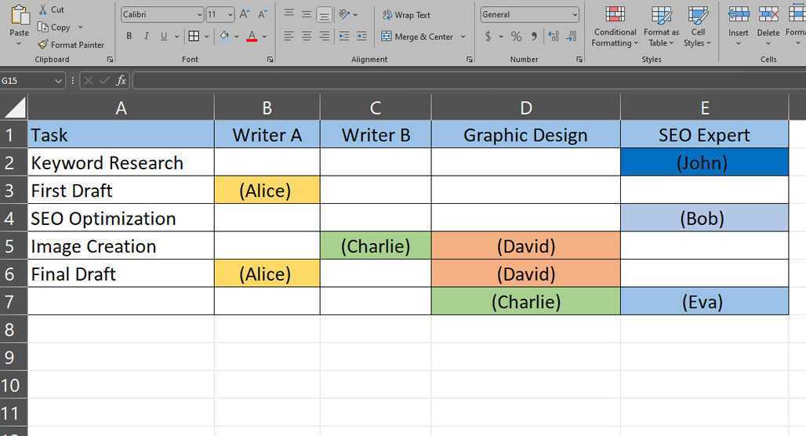The height and width of the screenshot is (436, 806).
Task: Increase font size with larger A icon
Action: pos(245,14)
